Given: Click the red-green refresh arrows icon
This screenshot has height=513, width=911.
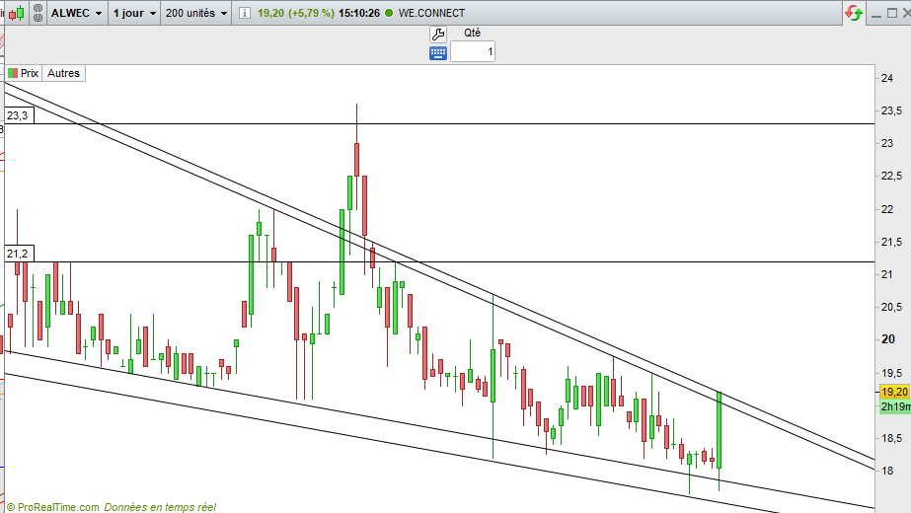Looking at the screenshot, I should (854, 13).
